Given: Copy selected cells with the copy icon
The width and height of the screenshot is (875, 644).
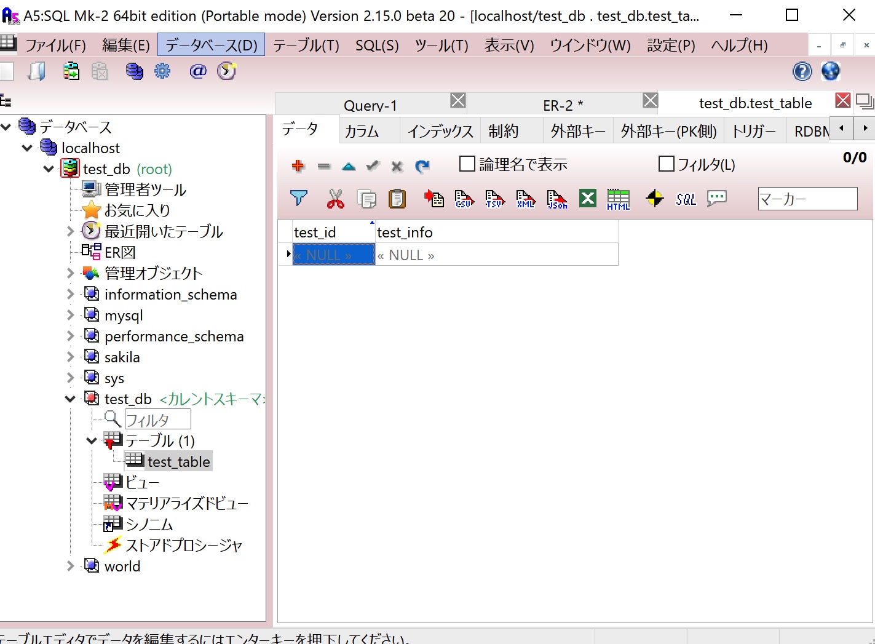Looking at the screenshot, I should [367, 199].
